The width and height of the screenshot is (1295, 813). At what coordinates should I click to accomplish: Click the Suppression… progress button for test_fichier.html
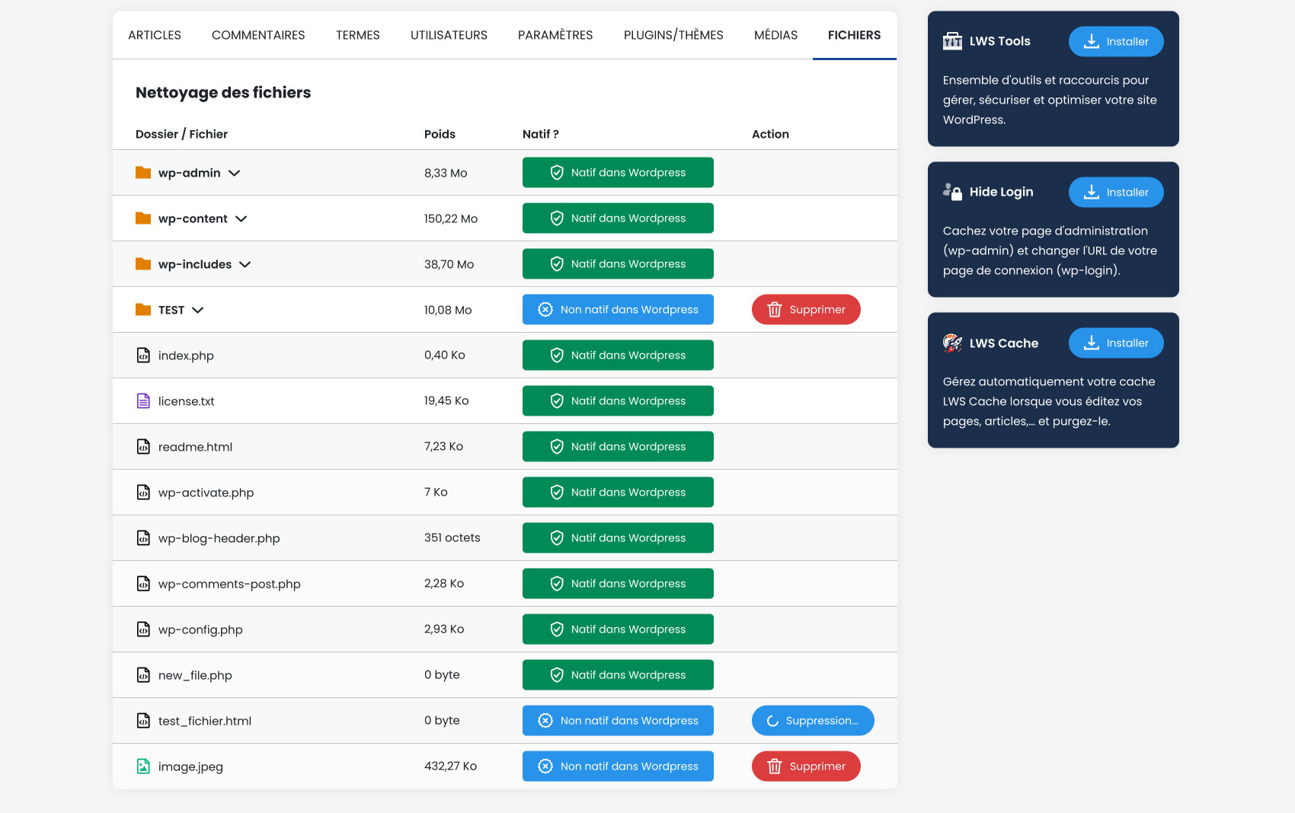(x=813, y=721)
